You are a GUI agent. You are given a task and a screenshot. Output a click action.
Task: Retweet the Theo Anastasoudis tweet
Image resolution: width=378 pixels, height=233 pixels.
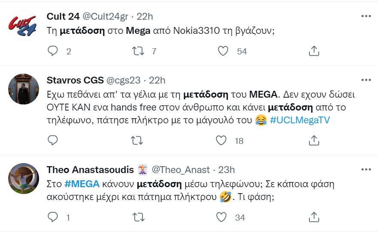point(137,218)
